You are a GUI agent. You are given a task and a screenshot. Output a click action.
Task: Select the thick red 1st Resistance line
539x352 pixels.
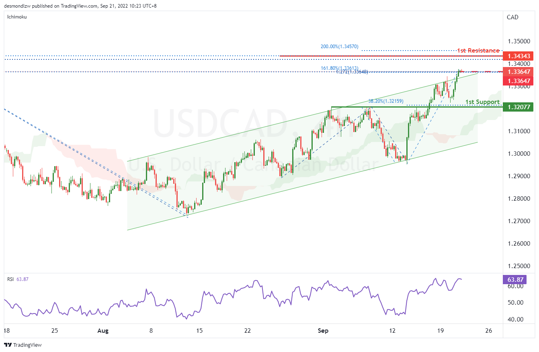391,56
